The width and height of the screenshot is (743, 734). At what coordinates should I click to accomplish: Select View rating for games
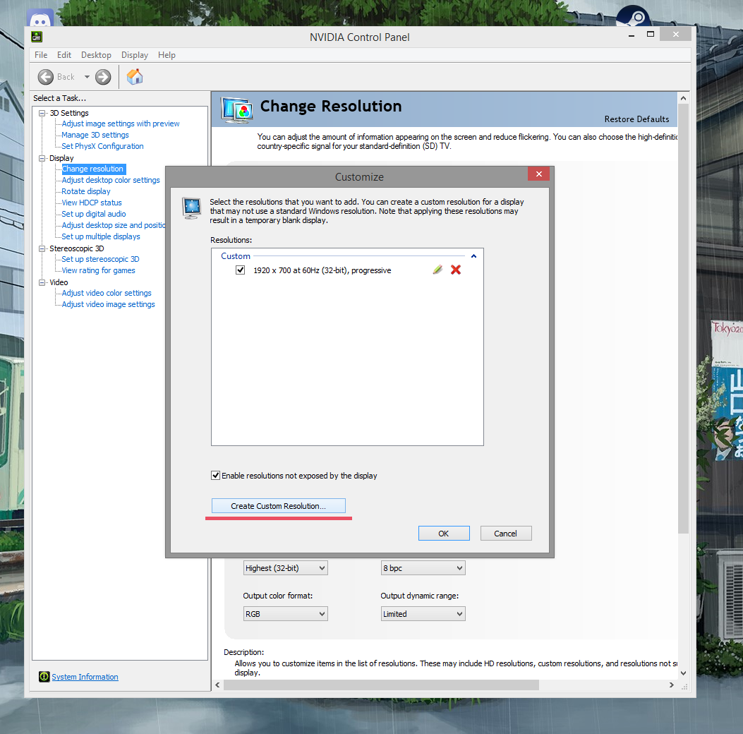pyautogui.click(x=98, y=270)
